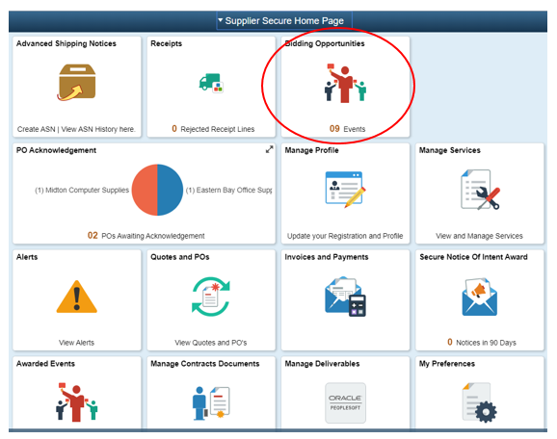Image resolution: width=557 pixels, height=439 pixels.
Task: Click 02 POs Awaiting Acknowledgement text
Action: coord(146,236)
